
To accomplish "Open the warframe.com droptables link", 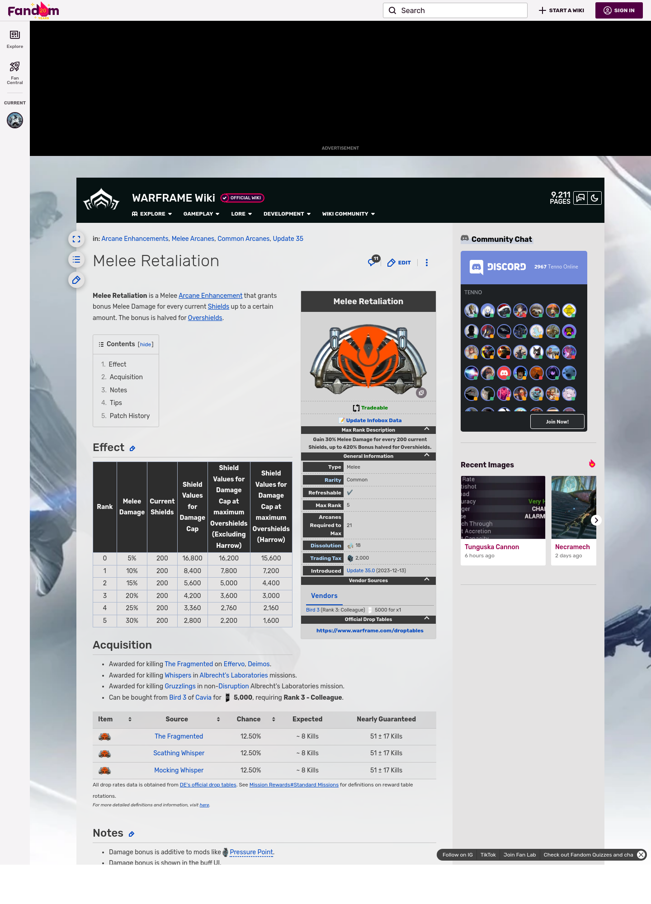I will (370, 631).
